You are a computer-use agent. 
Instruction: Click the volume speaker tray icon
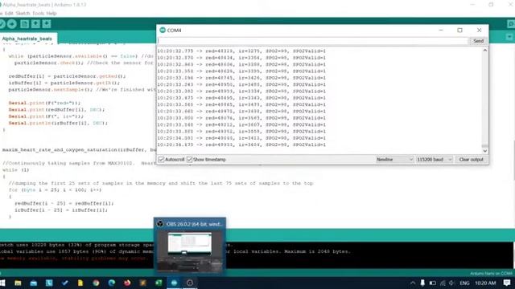coord(452,283)
